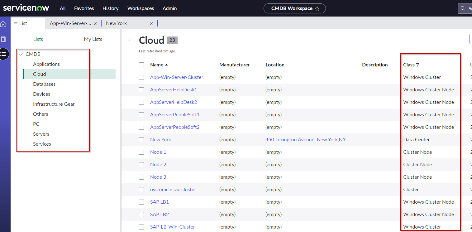Screen dimensions: 472x232
Task: Switch to the List tab
Action: [28, 23]
